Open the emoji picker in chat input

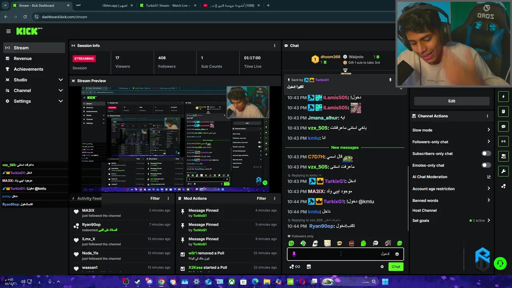[x=397, y=254]
